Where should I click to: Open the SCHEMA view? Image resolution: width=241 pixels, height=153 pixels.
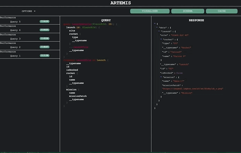188,11
